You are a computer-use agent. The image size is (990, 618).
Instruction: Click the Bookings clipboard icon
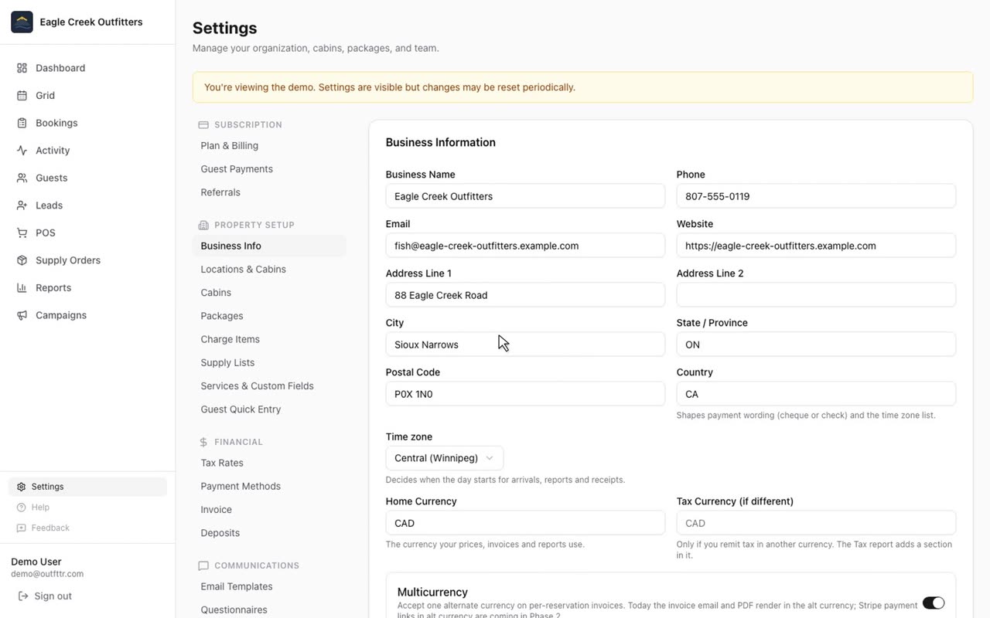click(22, 123)
